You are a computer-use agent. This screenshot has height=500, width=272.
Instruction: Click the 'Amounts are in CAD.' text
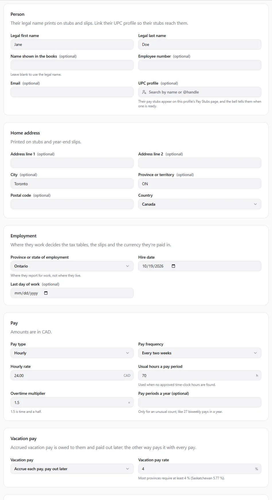[31, 332]
